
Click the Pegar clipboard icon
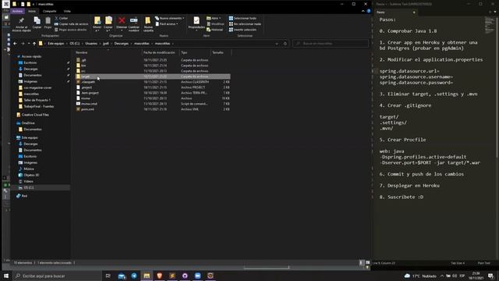click(x=48, y=21)
